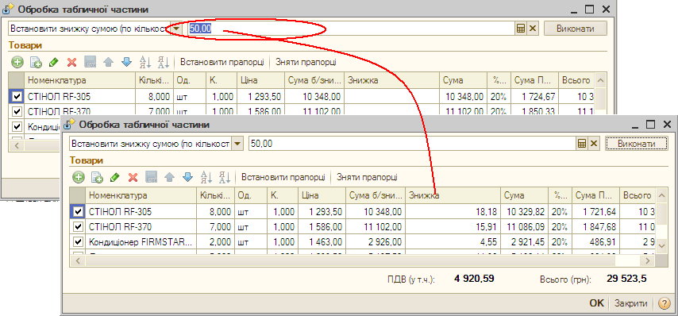Click vertical scrollbar up arrow in front window

click(x=661, y=196)
